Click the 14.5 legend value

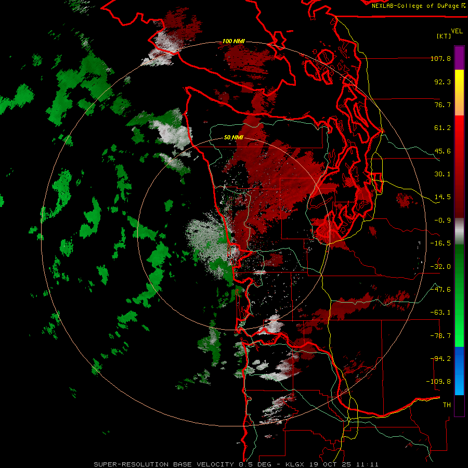(443, 197)
